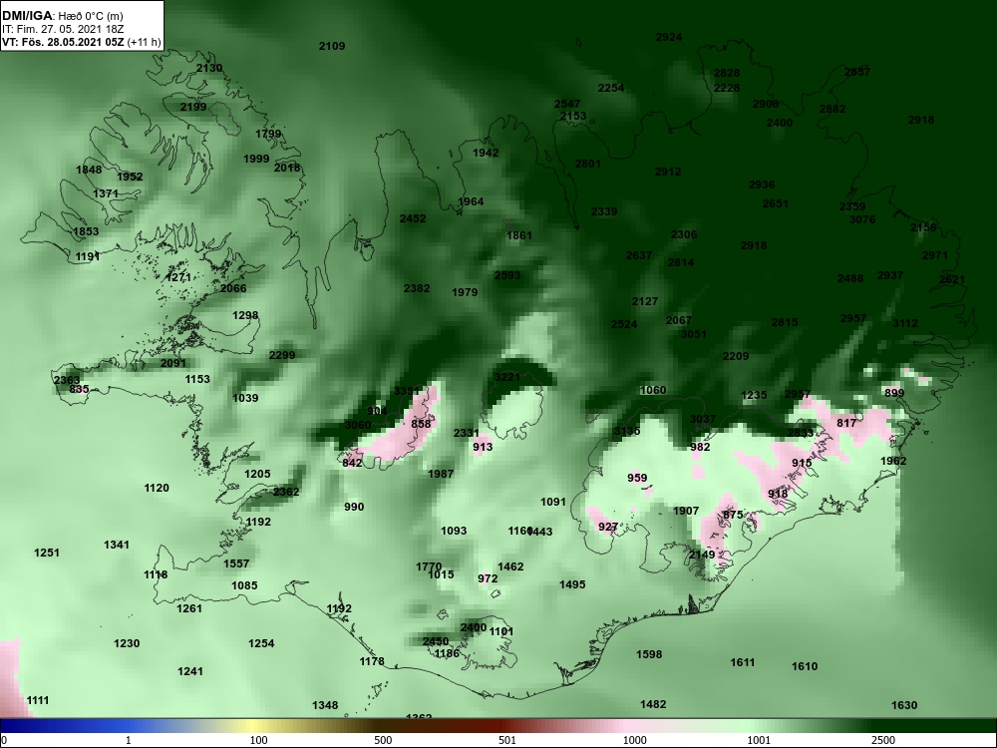The height and width of the screenshot is (748, 997).
Task: Click the 959 value label
Action: click(637, 478)
